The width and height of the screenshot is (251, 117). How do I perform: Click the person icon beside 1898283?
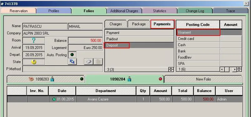(x=52, y=79)
